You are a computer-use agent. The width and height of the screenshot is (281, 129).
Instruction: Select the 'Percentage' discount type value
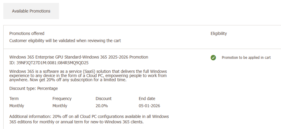[47, 88]
